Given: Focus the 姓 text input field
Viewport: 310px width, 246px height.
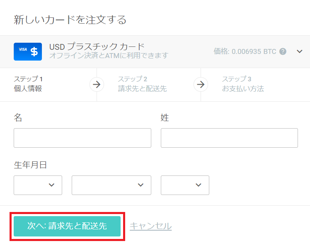Looking at the screenshot, I should (x=229, y=138).
